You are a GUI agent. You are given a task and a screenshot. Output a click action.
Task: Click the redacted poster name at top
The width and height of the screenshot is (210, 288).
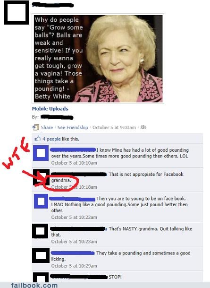click(53, 5)
